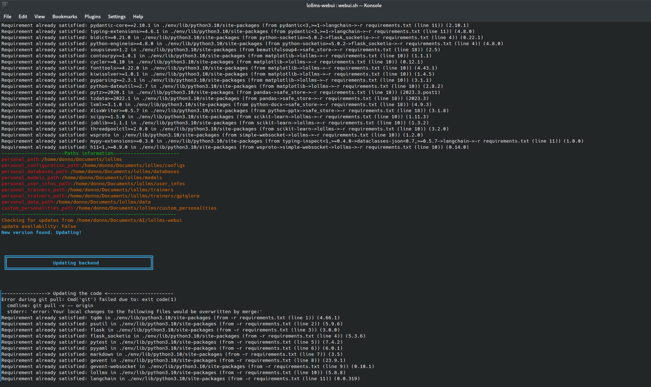Screen dimensions: 651x387
Task: Click the New version found. Updating! message
Action: point(41,232)
